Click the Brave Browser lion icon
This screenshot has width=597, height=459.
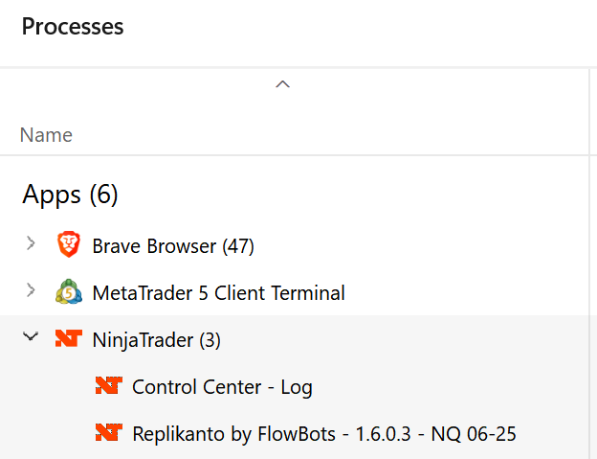[67, 245]
